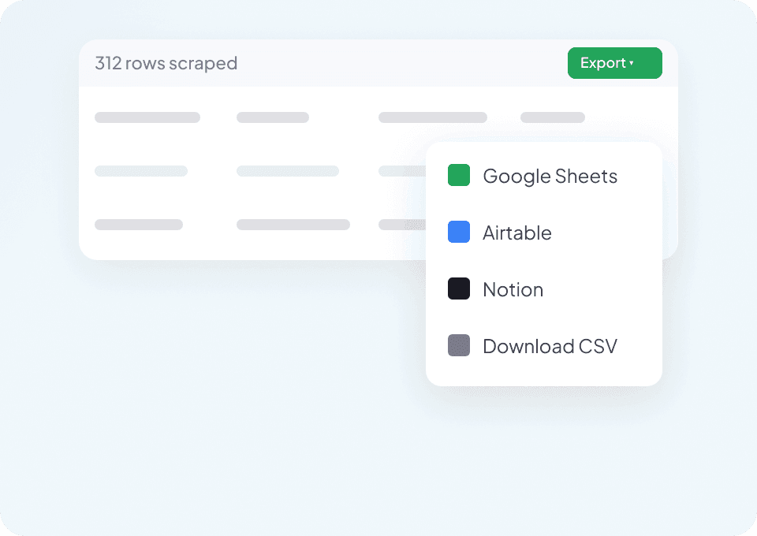Click the '312 rows scraped' text

click(166, 63)
